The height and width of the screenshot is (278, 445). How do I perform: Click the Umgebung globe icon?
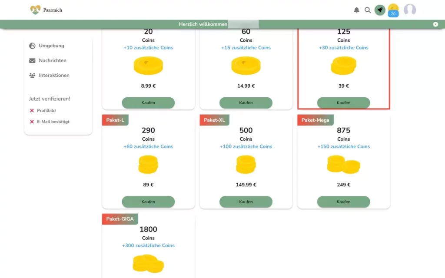pyautogui.click(x=32, y=46)
